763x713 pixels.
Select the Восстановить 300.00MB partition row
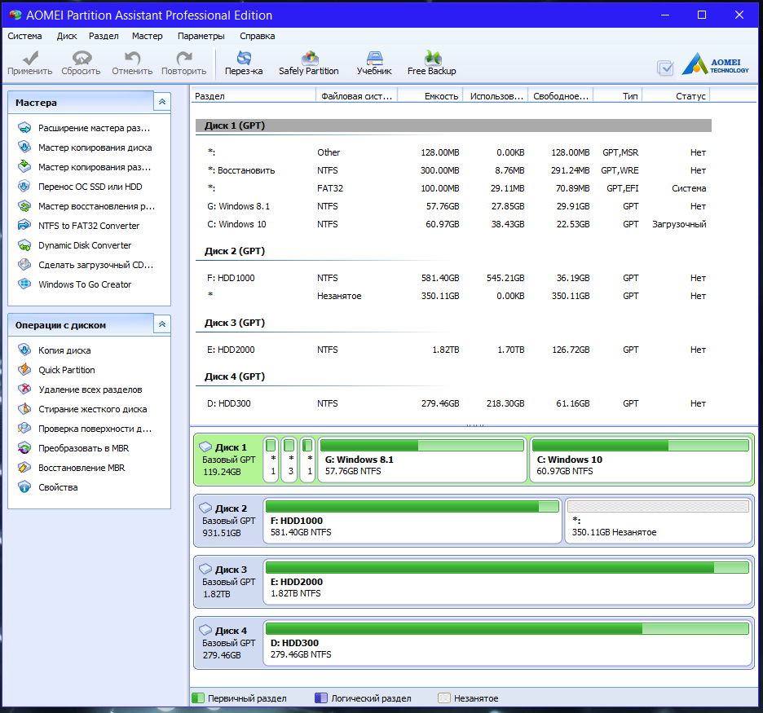coord(453,170)
